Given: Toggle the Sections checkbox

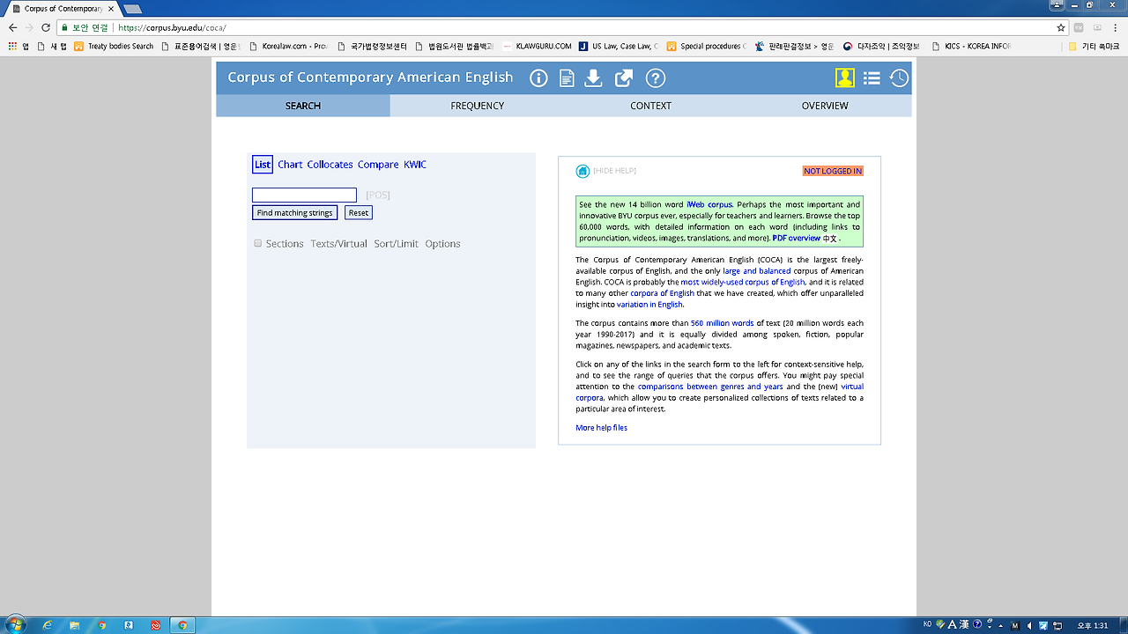Looking at the screenshot, I should point(258,243).
